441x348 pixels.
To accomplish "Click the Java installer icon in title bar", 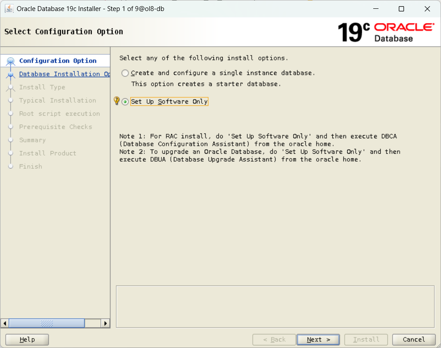I will pyautogui.click(x=9, y=9).
